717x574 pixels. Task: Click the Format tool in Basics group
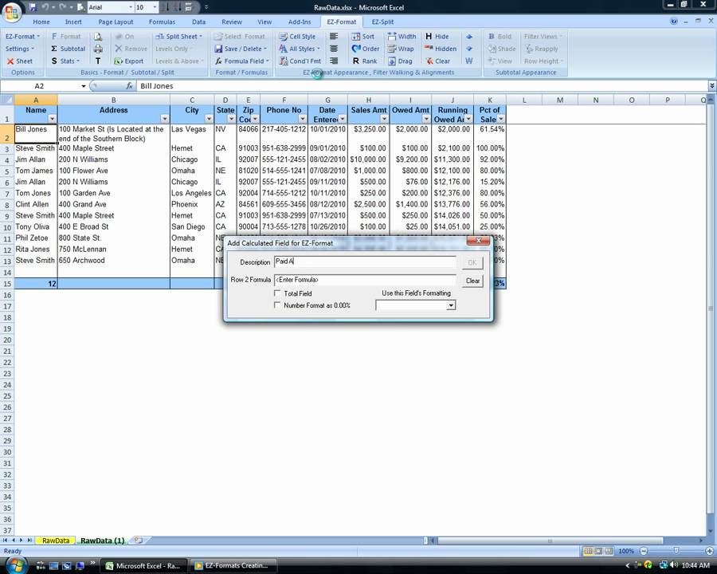click(x=65, y=37)
